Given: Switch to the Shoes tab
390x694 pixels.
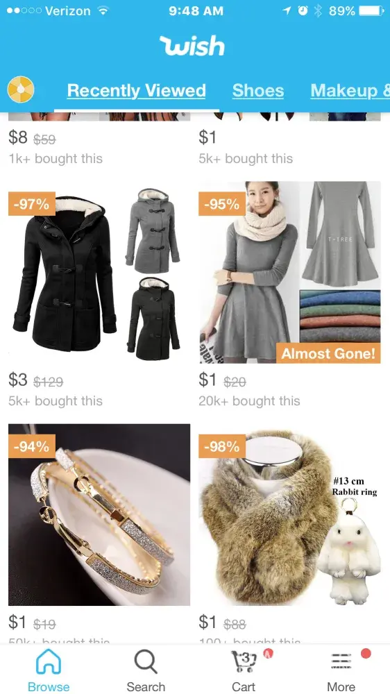Looking at the screenshot, I should (258, 91).
